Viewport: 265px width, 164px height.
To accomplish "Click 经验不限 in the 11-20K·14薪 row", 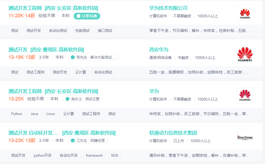I will pos(47,16).
